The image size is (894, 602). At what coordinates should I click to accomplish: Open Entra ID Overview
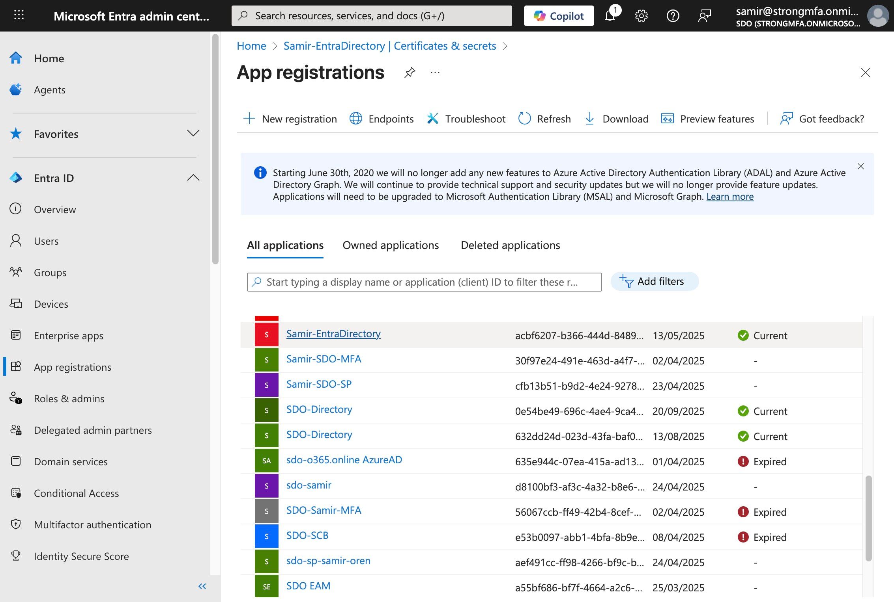click(55, 209)
